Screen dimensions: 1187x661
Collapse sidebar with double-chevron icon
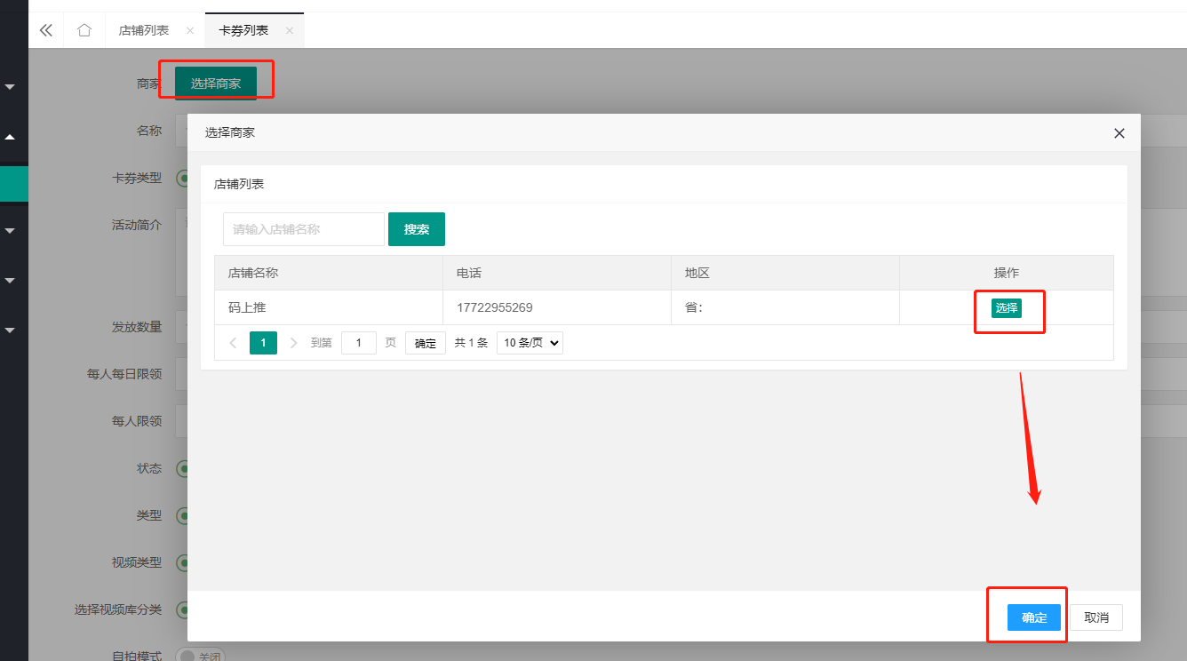tap(46, 30)
